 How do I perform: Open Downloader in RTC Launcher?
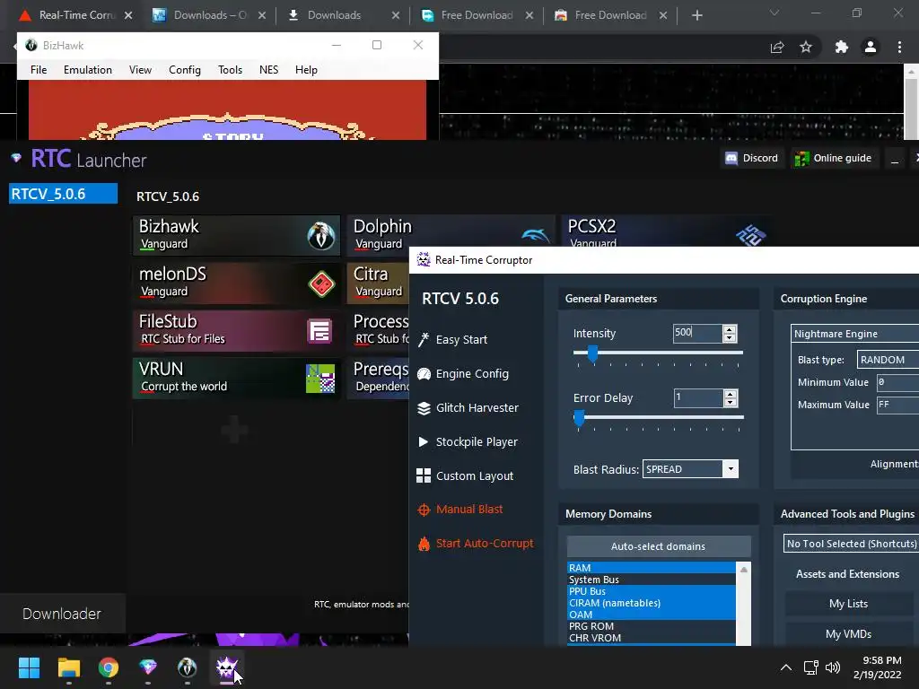click(62, 614)
